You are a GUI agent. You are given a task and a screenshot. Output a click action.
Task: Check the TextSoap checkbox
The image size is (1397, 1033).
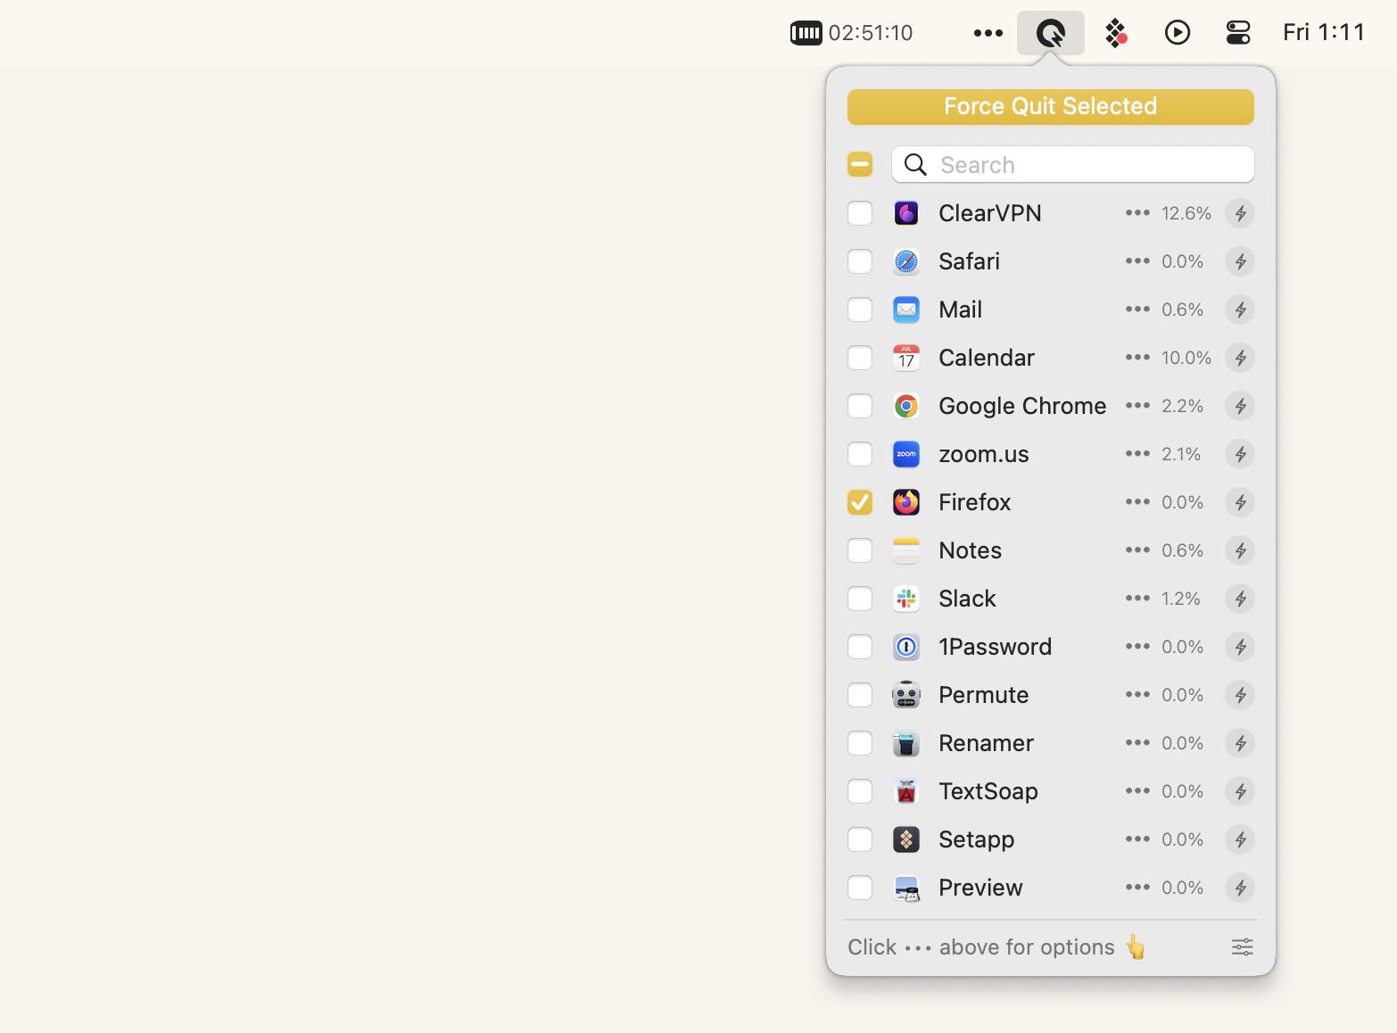pyautogui.click(x=860, y=791)
